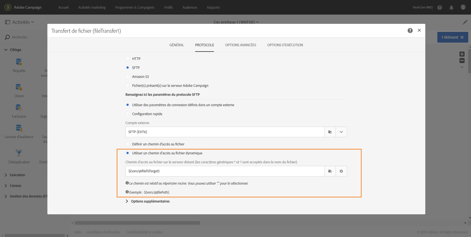Viewport: 471px width, 237px height.
Task: Open the notifications bell
Action: tap(451, 8)
